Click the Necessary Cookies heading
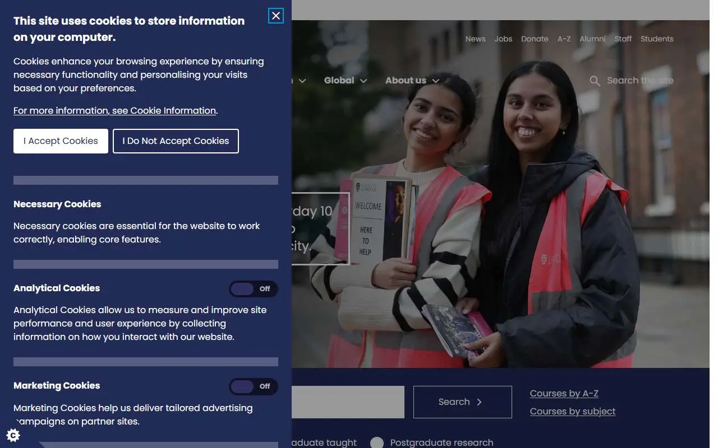Image resolution: width=718 pixels, height=448 pixels. [x=57, y=204]
